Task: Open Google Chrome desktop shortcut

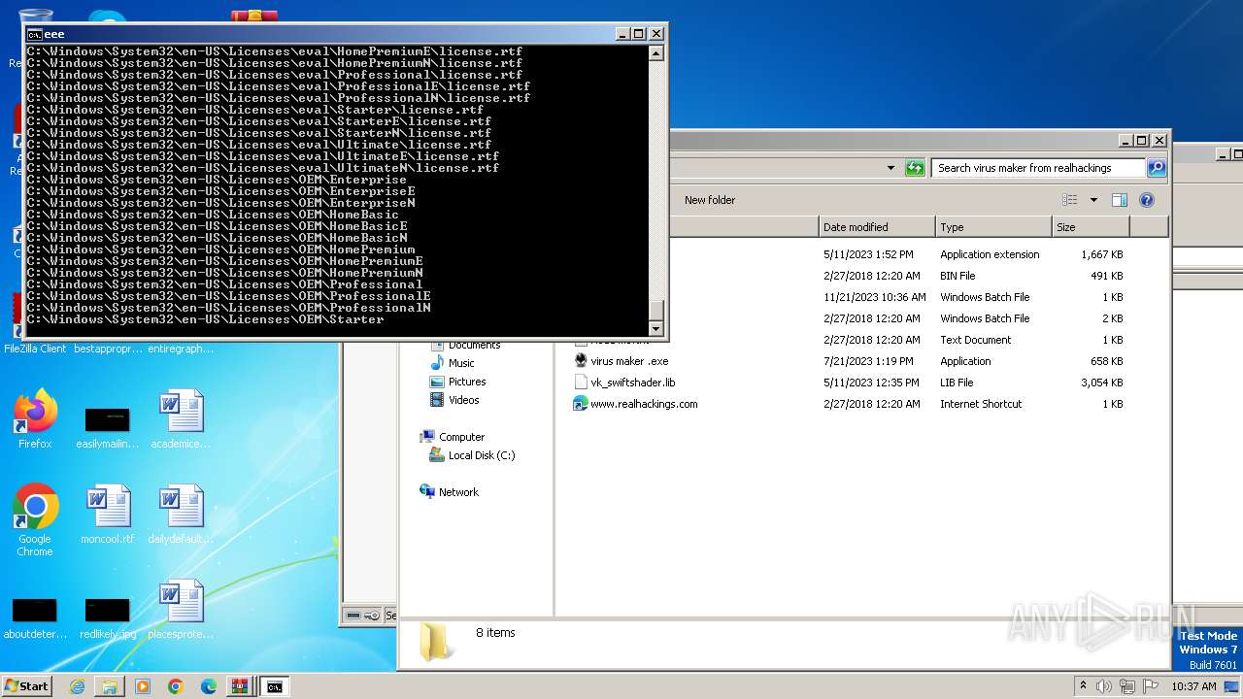Action: tap(35, 519)
